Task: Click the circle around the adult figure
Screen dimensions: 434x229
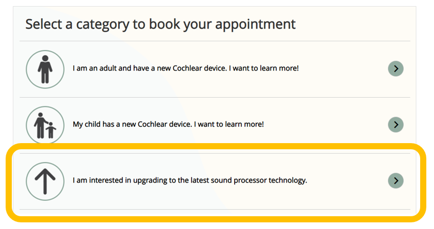Action: (x=45, y=70)
